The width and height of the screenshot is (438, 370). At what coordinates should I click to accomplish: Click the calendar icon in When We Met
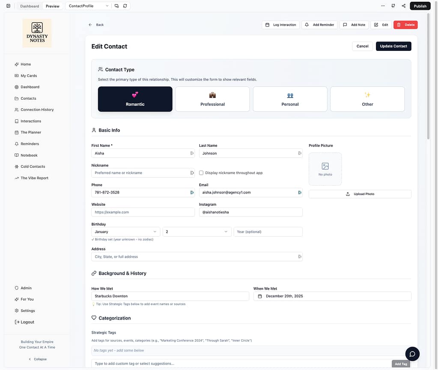[259, 296]
